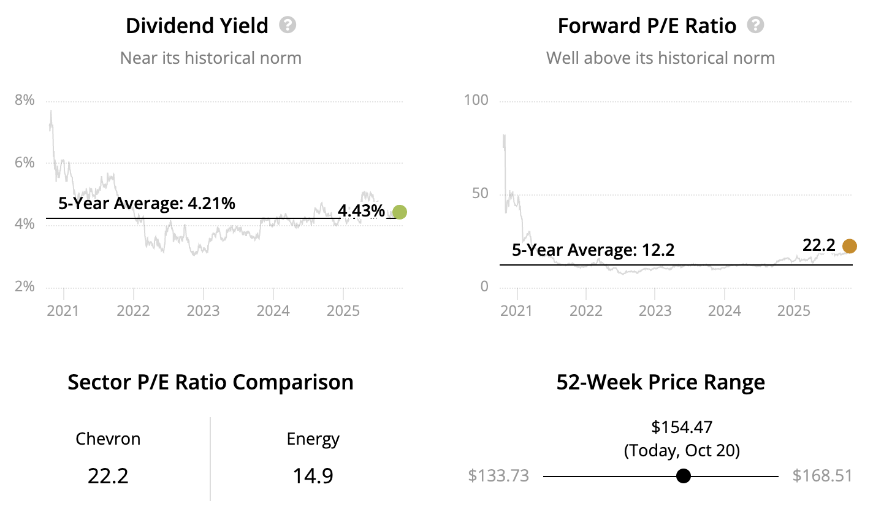Select the "Well above its historical norm" subtitle
Viewport: 873px width, 525px height.
click(x=660, y=58)
